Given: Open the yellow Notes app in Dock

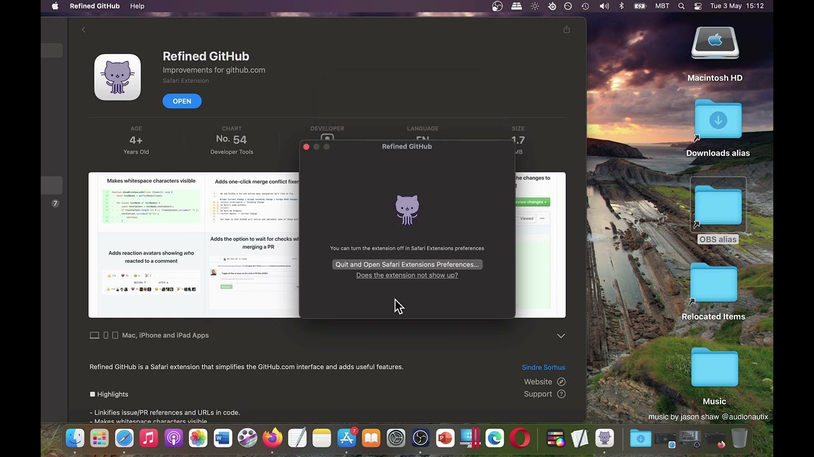Looking at the screenshot, I should (x=322, y=438).
